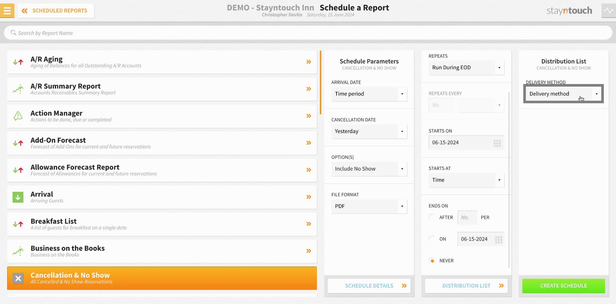
Task: Select the NEVER radio button
Action: (432, 261)
